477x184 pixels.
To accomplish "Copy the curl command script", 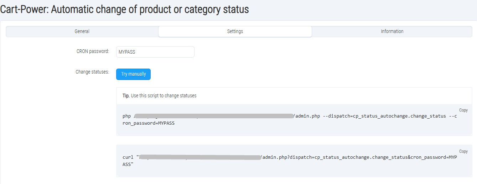I will (463, 152).
